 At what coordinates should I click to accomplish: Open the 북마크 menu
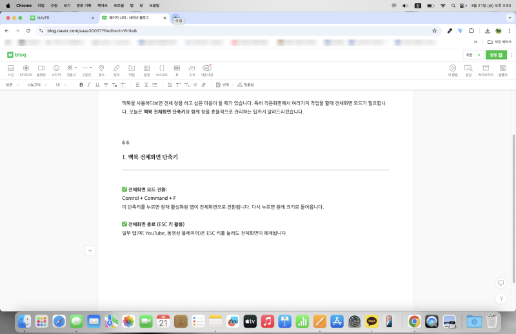[x=103, y=6]
